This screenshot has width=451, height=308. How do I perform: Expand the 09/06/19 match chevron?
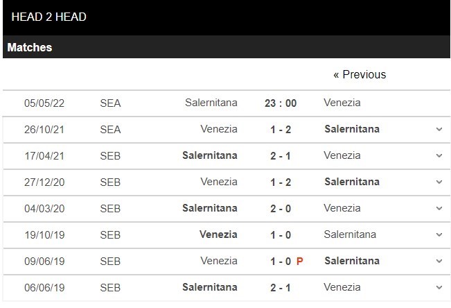439,261
